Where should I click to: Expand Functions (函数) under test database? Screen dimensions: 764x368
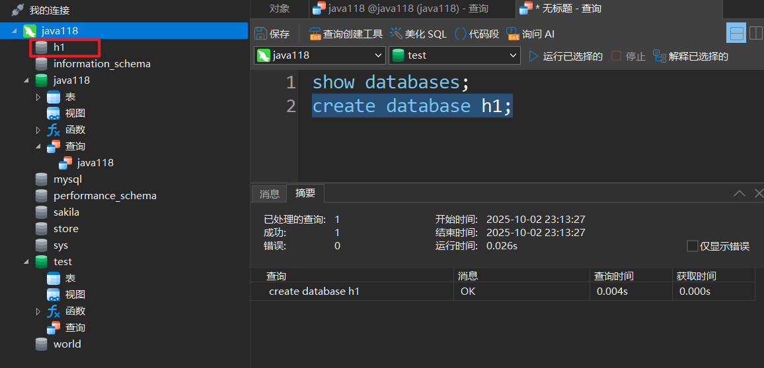tap(38, 311)
